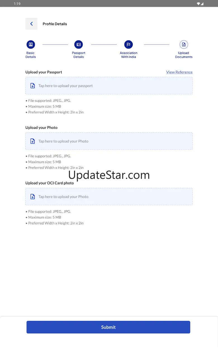Screen dimensions: 218x348
Task: Switch to the Passport Details label
Action: tap(79, 55)
